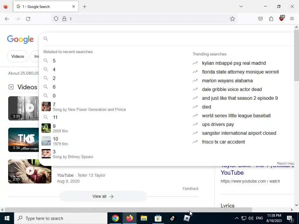This screenshot has width=299, height=224.
Task: Show hidden system tray icons chevron
Action: pyautogui.click(x=237, y=218)
